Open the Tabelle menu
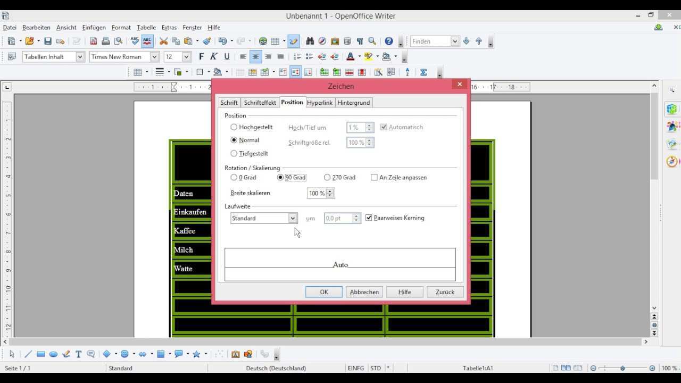681x383 pixels. click(x=146, y=28)
